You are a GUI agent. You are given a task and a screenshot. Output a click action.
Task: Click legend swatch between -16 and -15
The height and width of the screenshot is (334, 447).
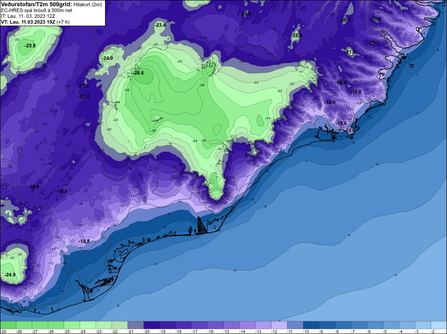[215, 325]
